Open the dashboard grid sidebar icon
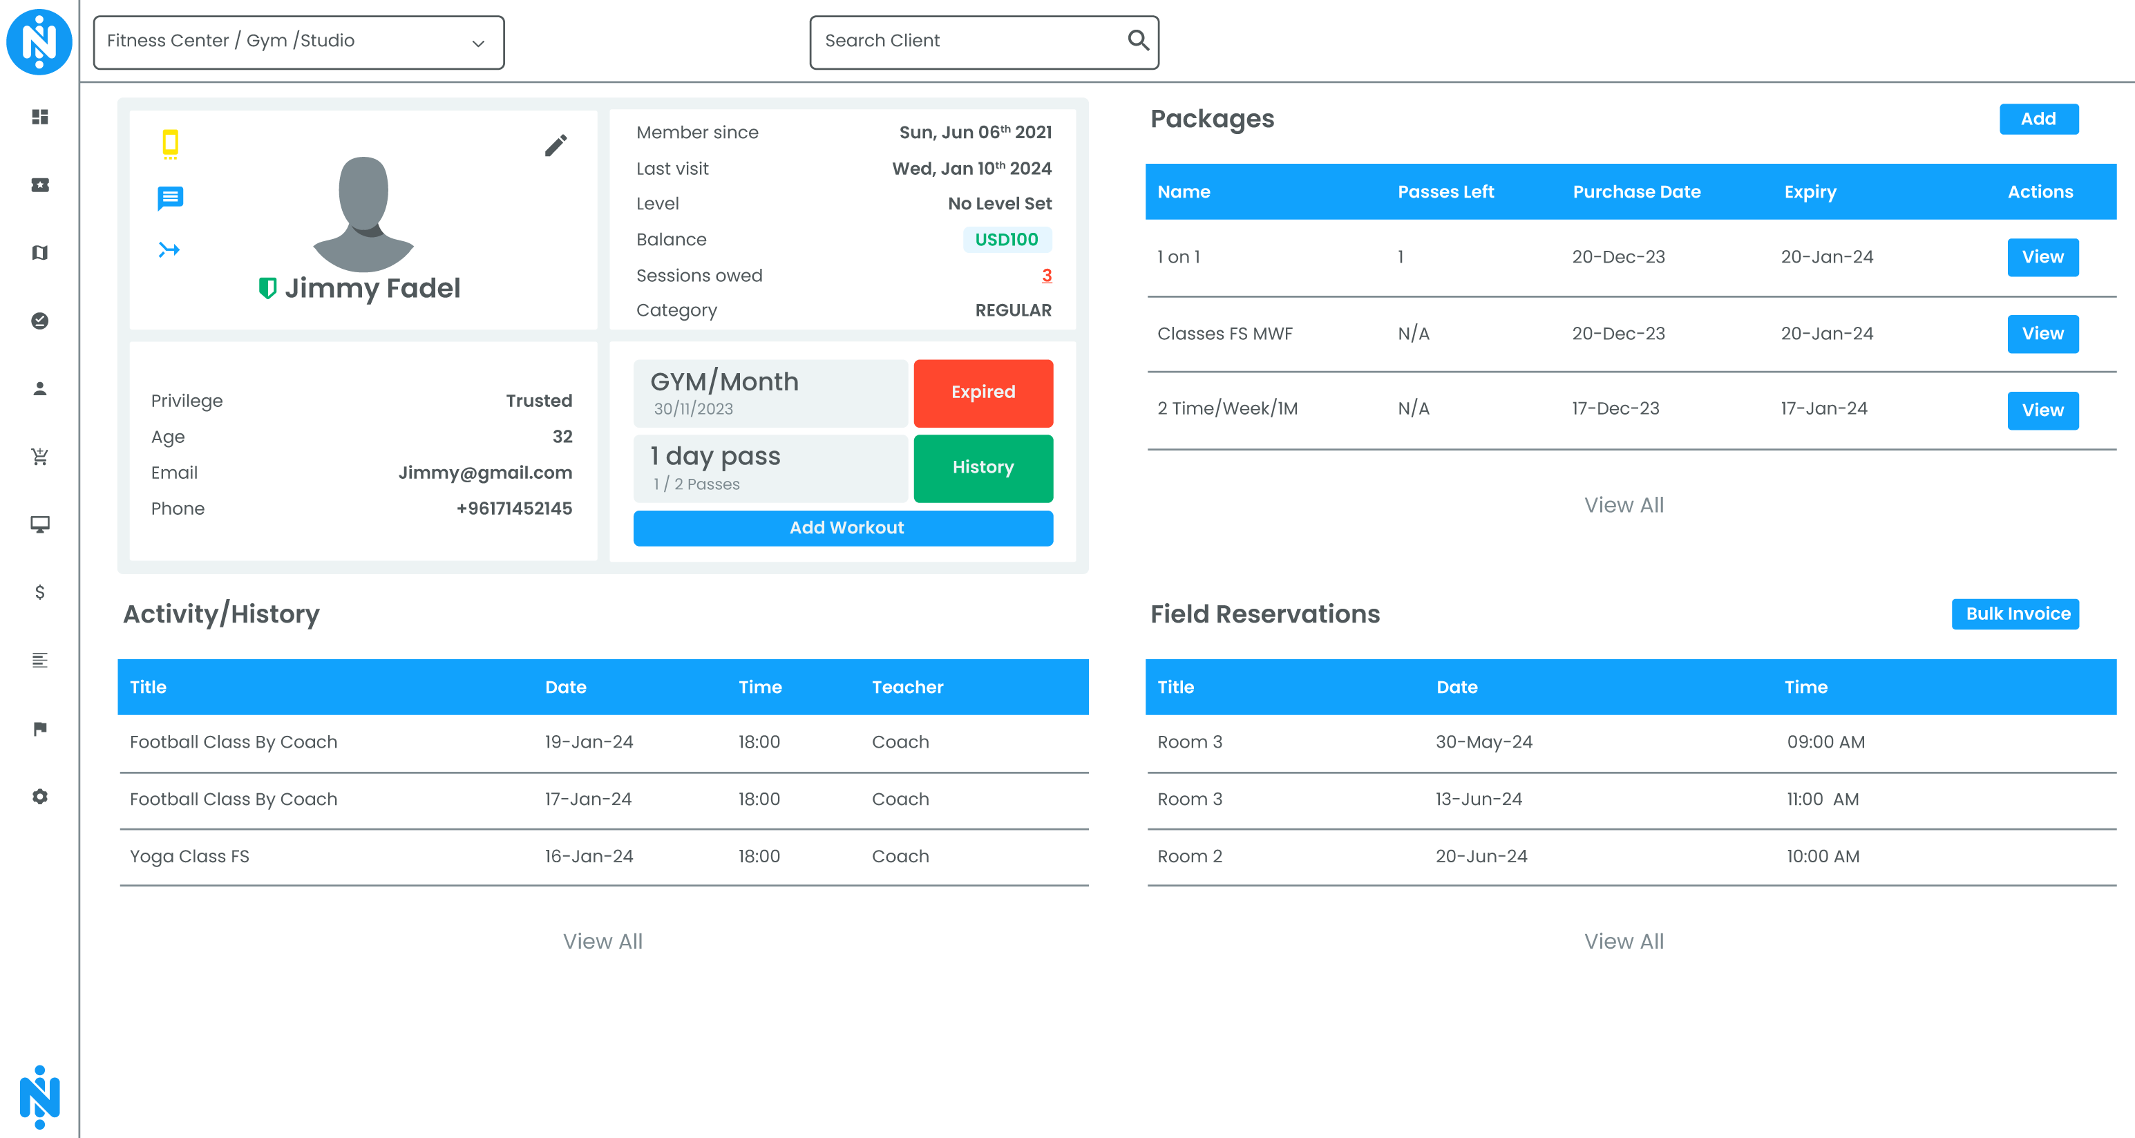The height and width of the screenshot is (1138, 2135). [40, 117]
